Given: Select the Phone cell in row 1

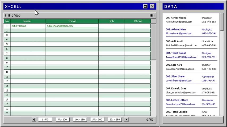Looking at the screenshot, I should point(137,26).
